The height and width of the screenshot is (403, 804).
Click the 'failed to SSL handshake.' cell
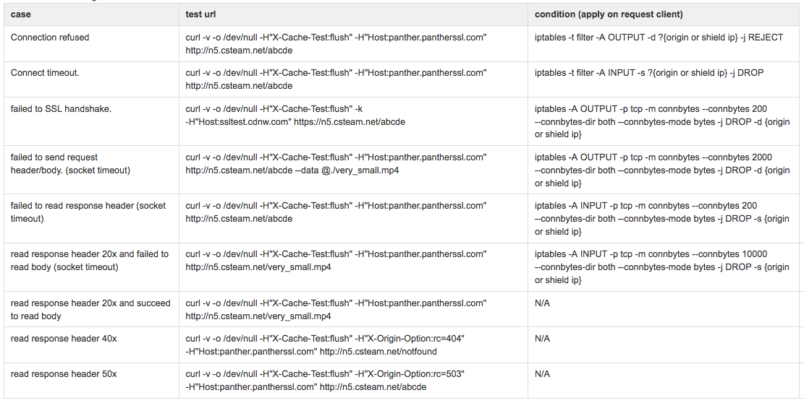click(x=61, y=109)
